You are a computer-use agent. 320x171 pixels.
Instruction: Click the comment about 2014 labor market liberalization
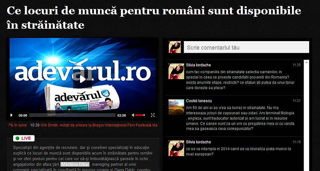pyautogui.click(x=238, y=151)
